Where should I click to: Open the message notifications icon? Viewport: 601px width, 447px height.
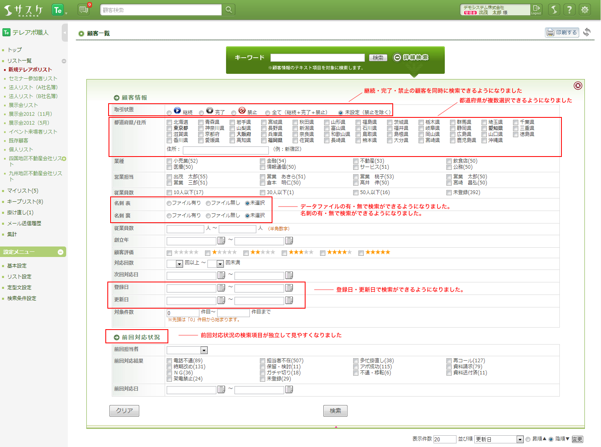[84, 10]
